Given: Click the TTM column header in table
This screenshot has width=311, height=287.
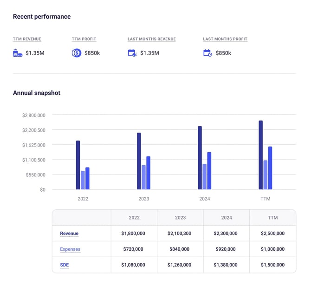Looking at the screenshot, I should pos(272,218).
